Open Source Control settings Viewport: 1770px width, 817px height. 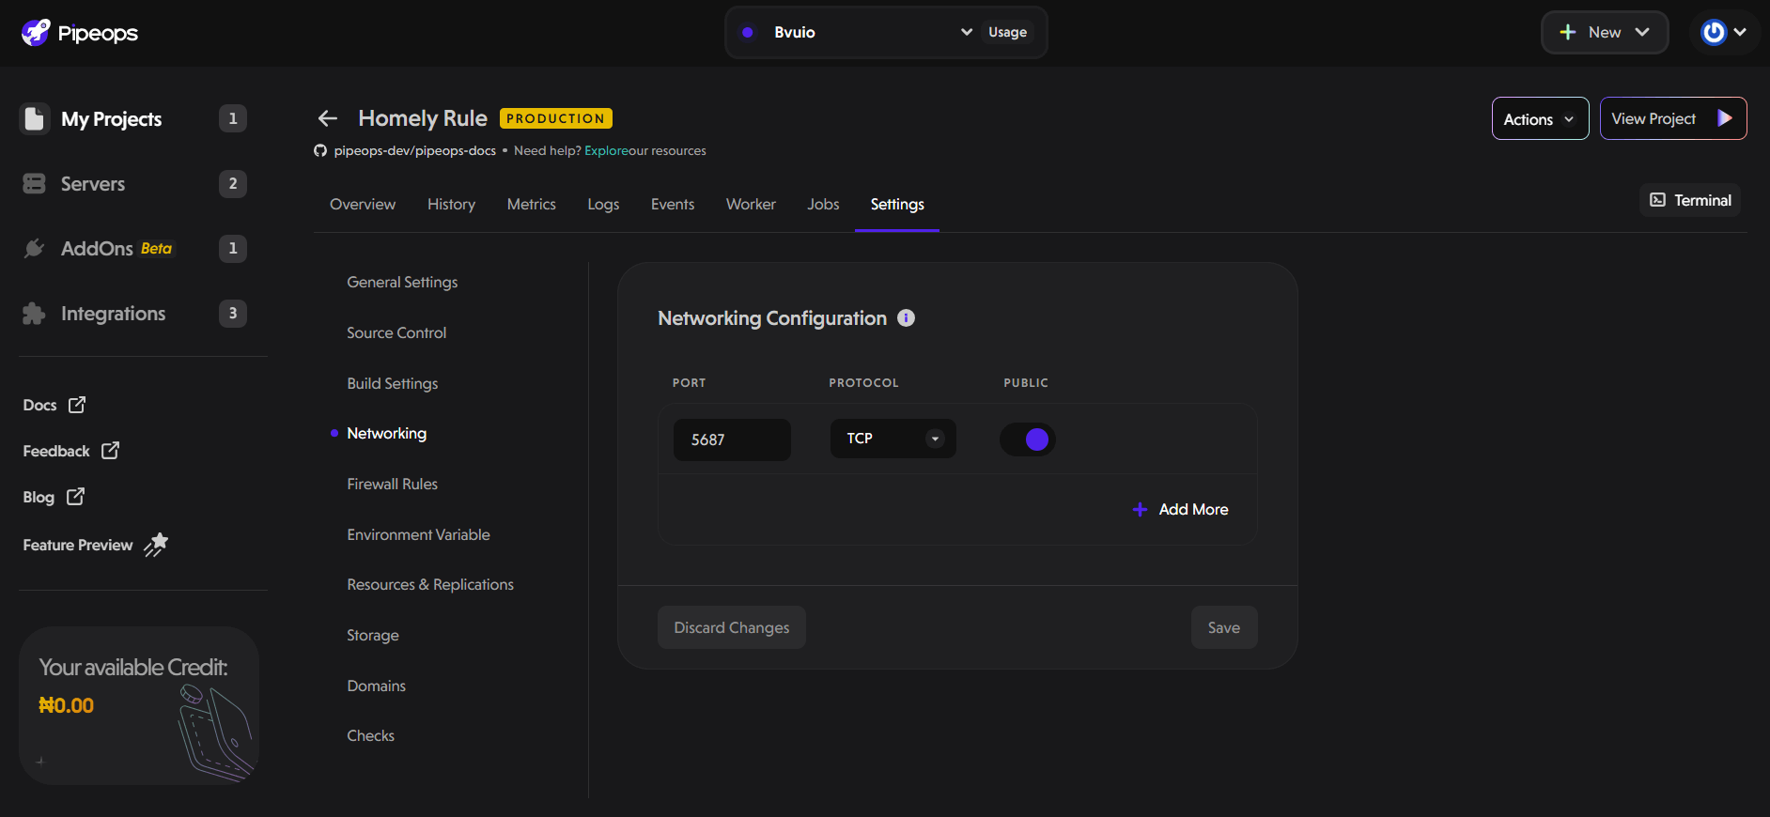[396, 333]
